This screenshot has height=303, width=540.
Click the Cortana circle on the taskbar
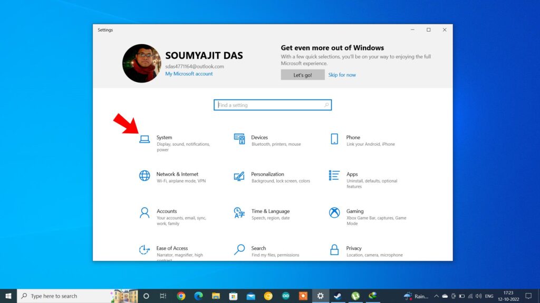point(146,296)
